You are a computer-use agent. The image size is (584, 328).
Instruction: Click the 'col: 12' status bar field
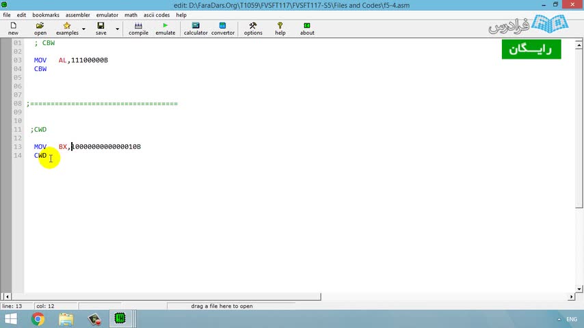pos(56,306)
